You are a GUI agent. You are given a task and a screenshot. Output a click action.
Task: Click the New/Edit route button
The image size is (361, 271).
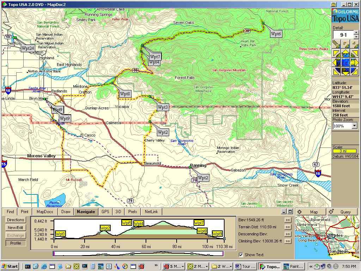coord(16,228)
